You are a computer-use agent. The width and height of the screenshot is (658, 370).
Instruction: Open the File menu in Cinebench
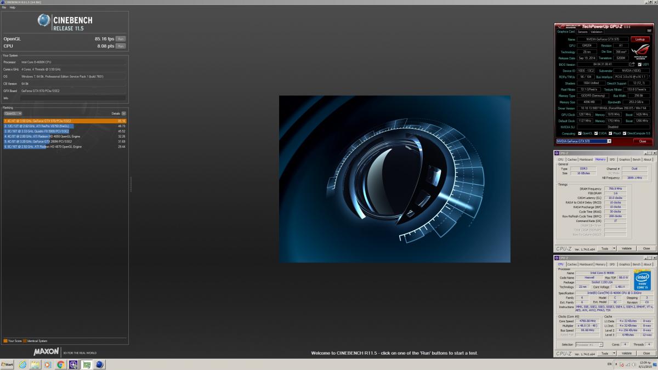4,7
